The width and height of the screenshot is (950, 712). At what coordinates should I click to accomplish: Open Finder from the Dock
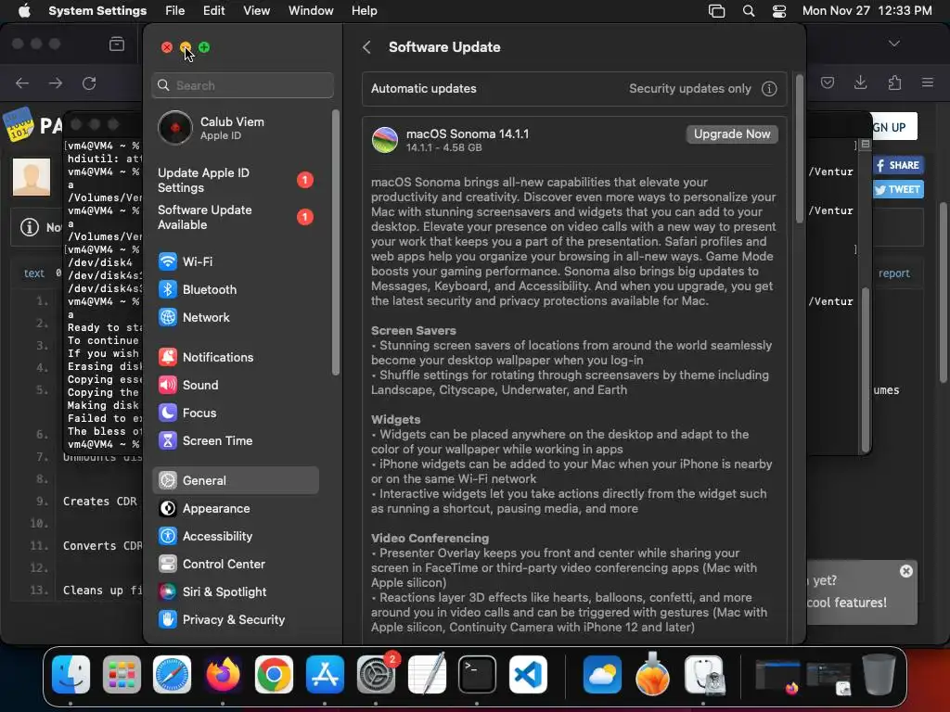[x=71, y=674]
